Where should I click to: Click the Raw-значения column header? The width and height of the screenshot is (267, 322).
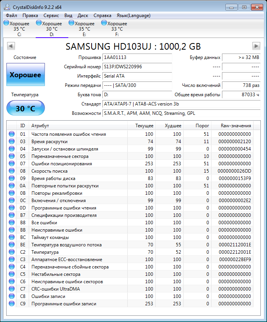tap(232, 126)
